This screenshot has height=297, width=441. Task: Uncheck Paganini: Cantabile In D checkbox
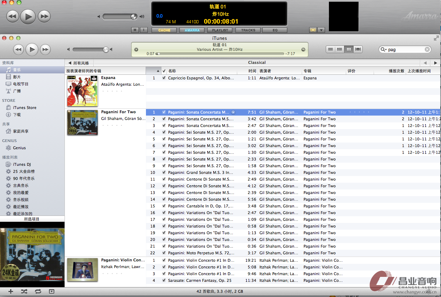pyautogui.click(x=164, y=206)
